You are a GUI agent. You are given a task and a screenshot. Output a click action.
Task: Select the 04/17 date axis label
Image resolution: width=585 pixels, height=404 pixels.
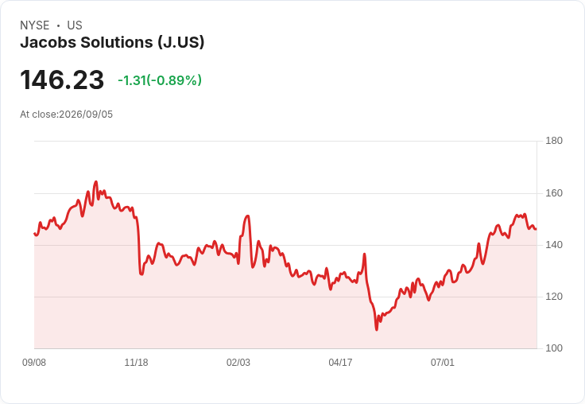[340, 362]
